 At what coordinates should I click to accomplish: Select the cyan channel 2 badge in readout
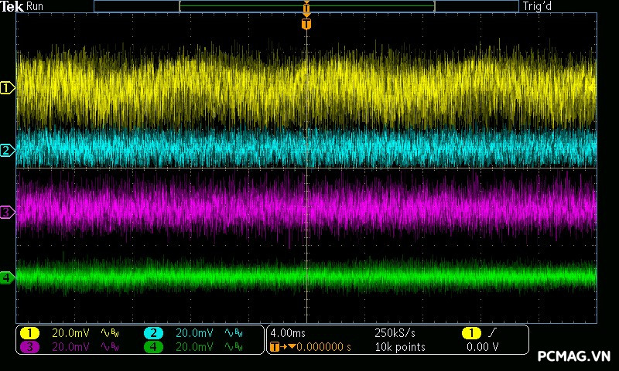[x=153, y=333]
